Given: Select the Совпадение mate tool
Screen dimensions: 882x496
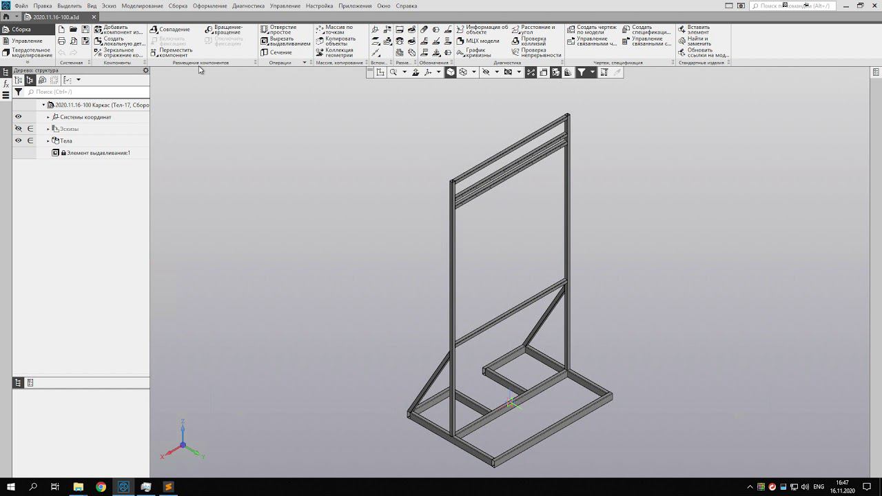Looking at the screenshot, I should point(170,30).
